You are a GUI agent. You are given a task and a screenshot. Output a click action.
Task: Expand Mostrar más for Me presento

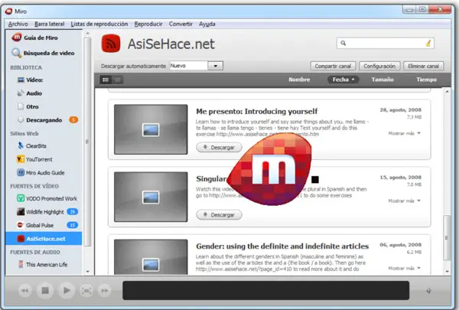(x=404, y=133)
